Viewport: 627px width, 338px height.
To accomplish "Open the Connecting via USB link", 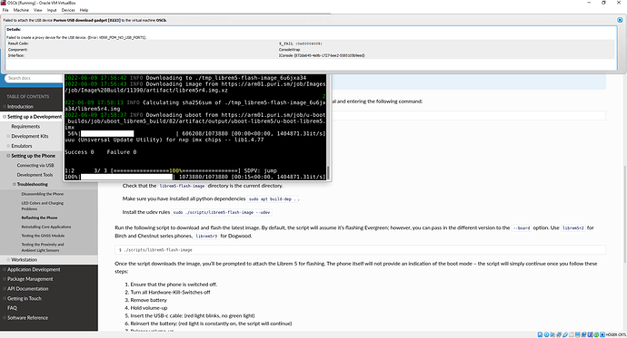I will (35, 166).
